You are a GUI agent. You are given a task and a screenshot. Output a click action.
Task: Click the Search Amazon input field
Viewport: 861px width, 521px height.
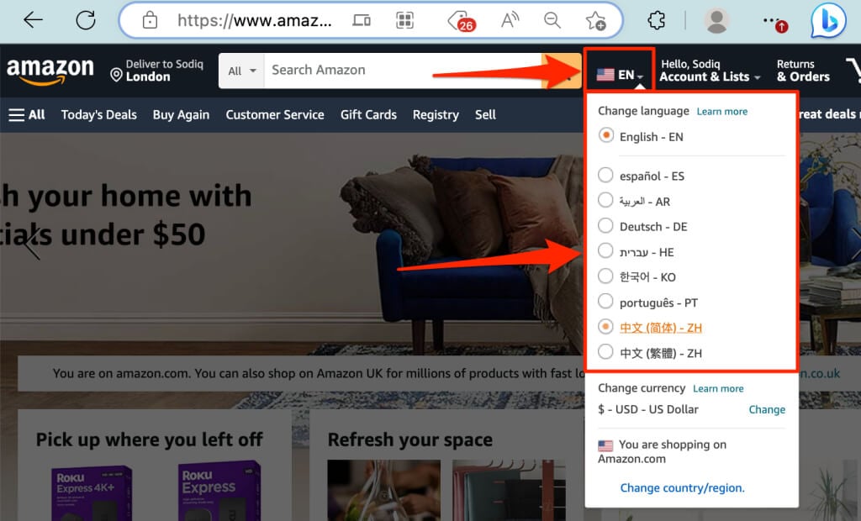(403, 71)
